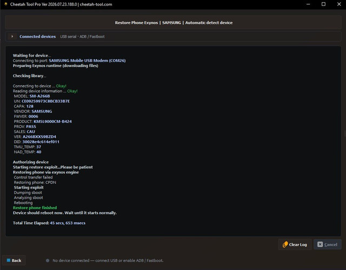The image size is (346, 270).
Task: Click the Total Time Elapsed line
Action: click(x=49, y=223)
